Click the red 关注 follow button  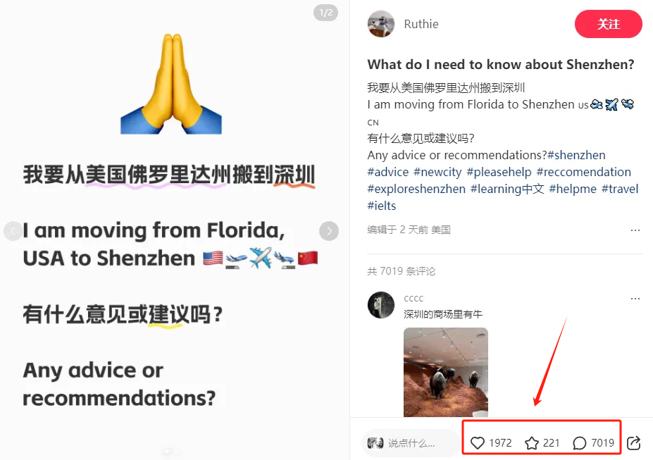coord(609,24)
